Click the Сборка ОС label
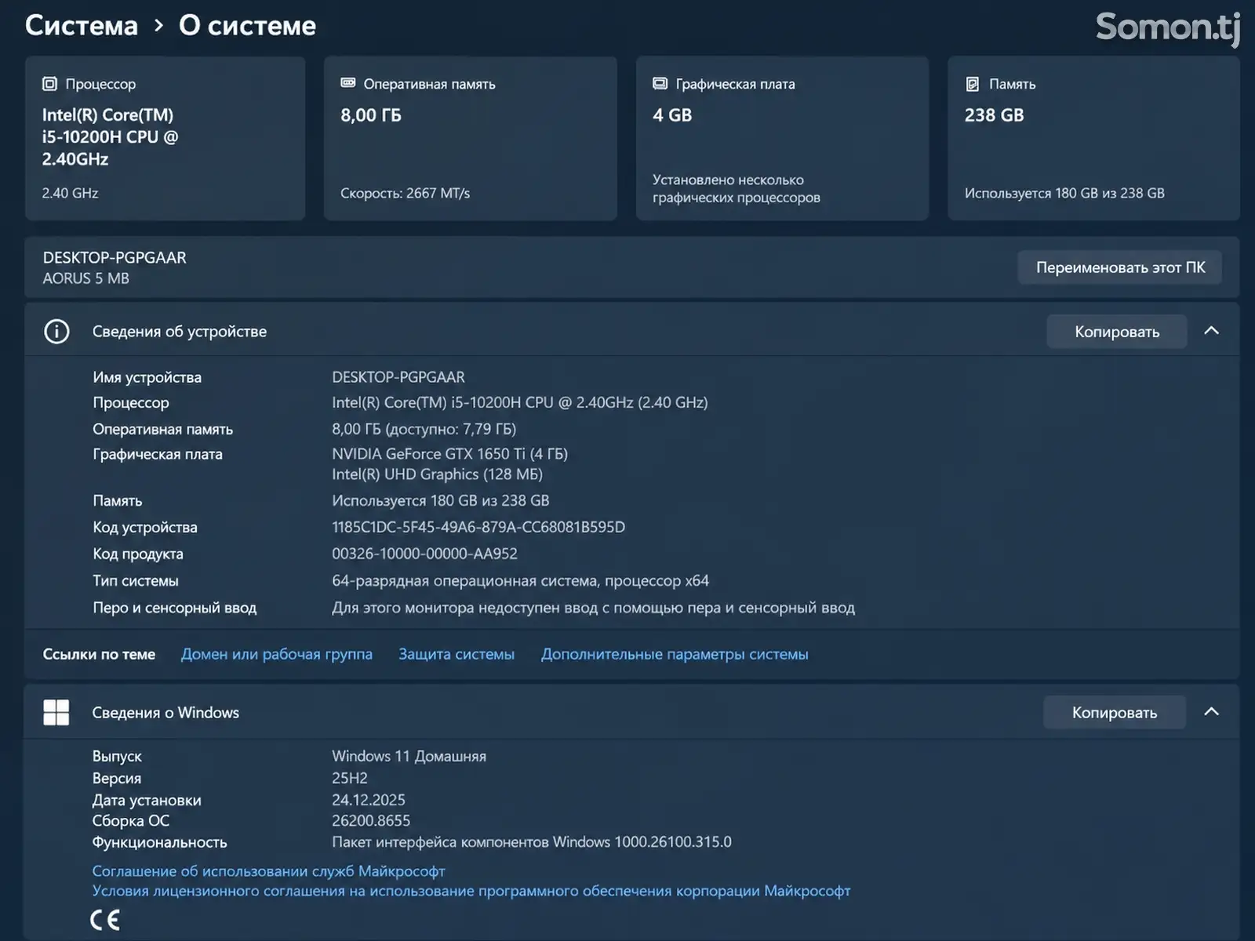Image resolution: width=1255 pixels, height=941 pixels. [131, 821]
